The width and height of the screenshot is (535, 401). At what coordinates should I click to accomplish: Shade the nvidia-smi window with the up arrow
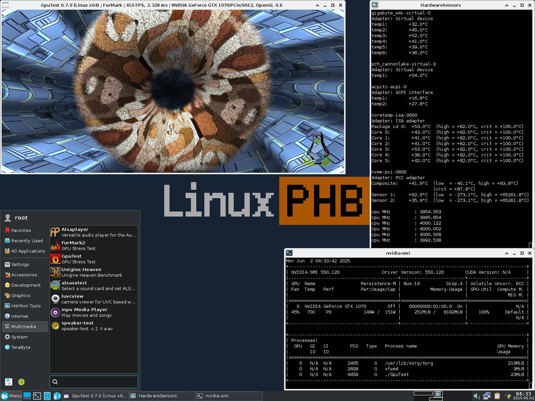point(507,253)
